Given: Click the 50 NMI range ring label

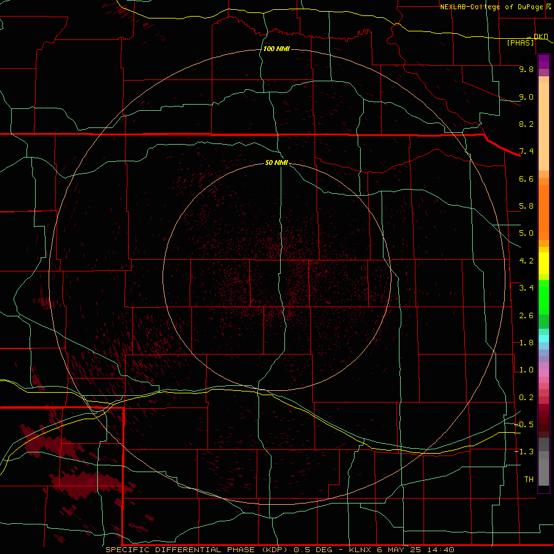Looking at the screenshot, I should pos(276,163).
